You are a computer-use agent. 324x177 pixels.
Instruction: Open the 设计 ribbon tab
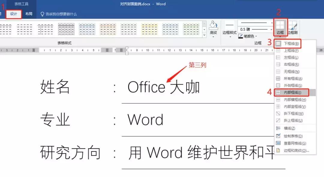[13, 14]
